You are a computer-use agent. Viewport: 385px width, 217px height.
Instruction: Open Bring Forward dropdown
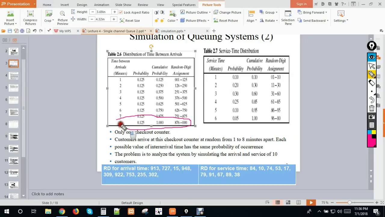tap(313, 12)
